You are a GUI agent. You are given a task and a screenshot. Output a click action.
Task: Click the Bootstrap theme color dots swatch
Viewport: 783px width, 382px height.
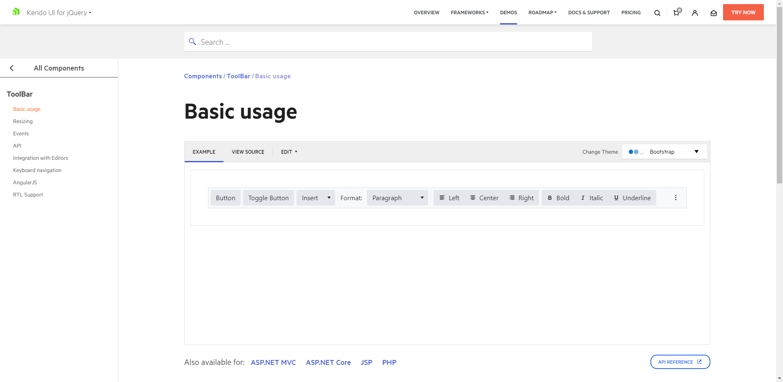(x=636, y=152)
